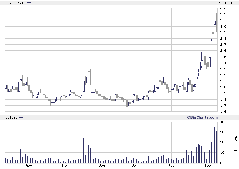Click the 2.9 price axis label
This screenshot has width=239, height=169.
[223, 32]
